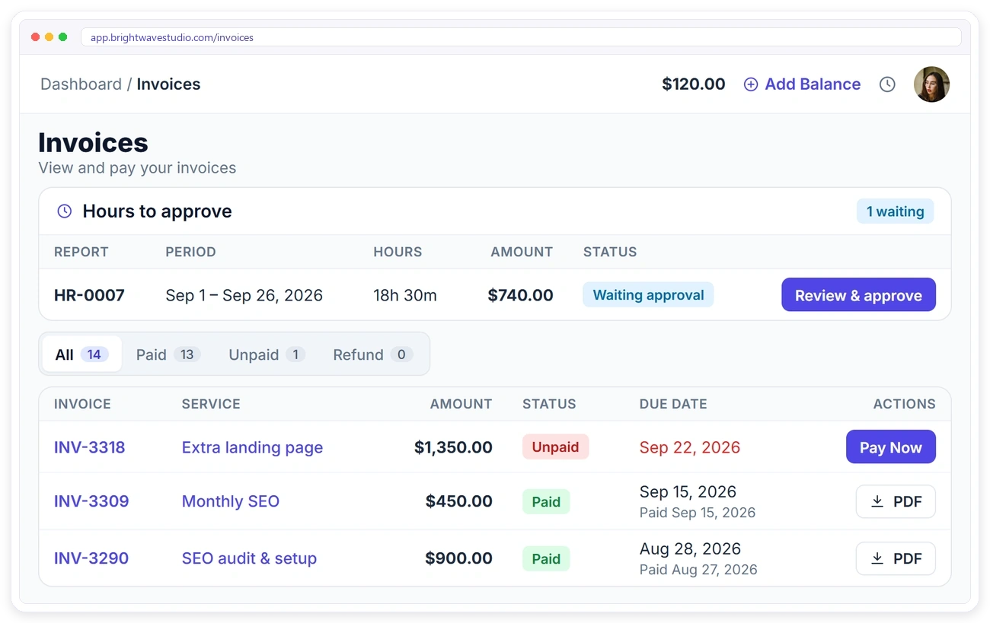990x623 pixels.
Task: Click download icon in INV-3290 PDF button
Action: tap(877, 558)
